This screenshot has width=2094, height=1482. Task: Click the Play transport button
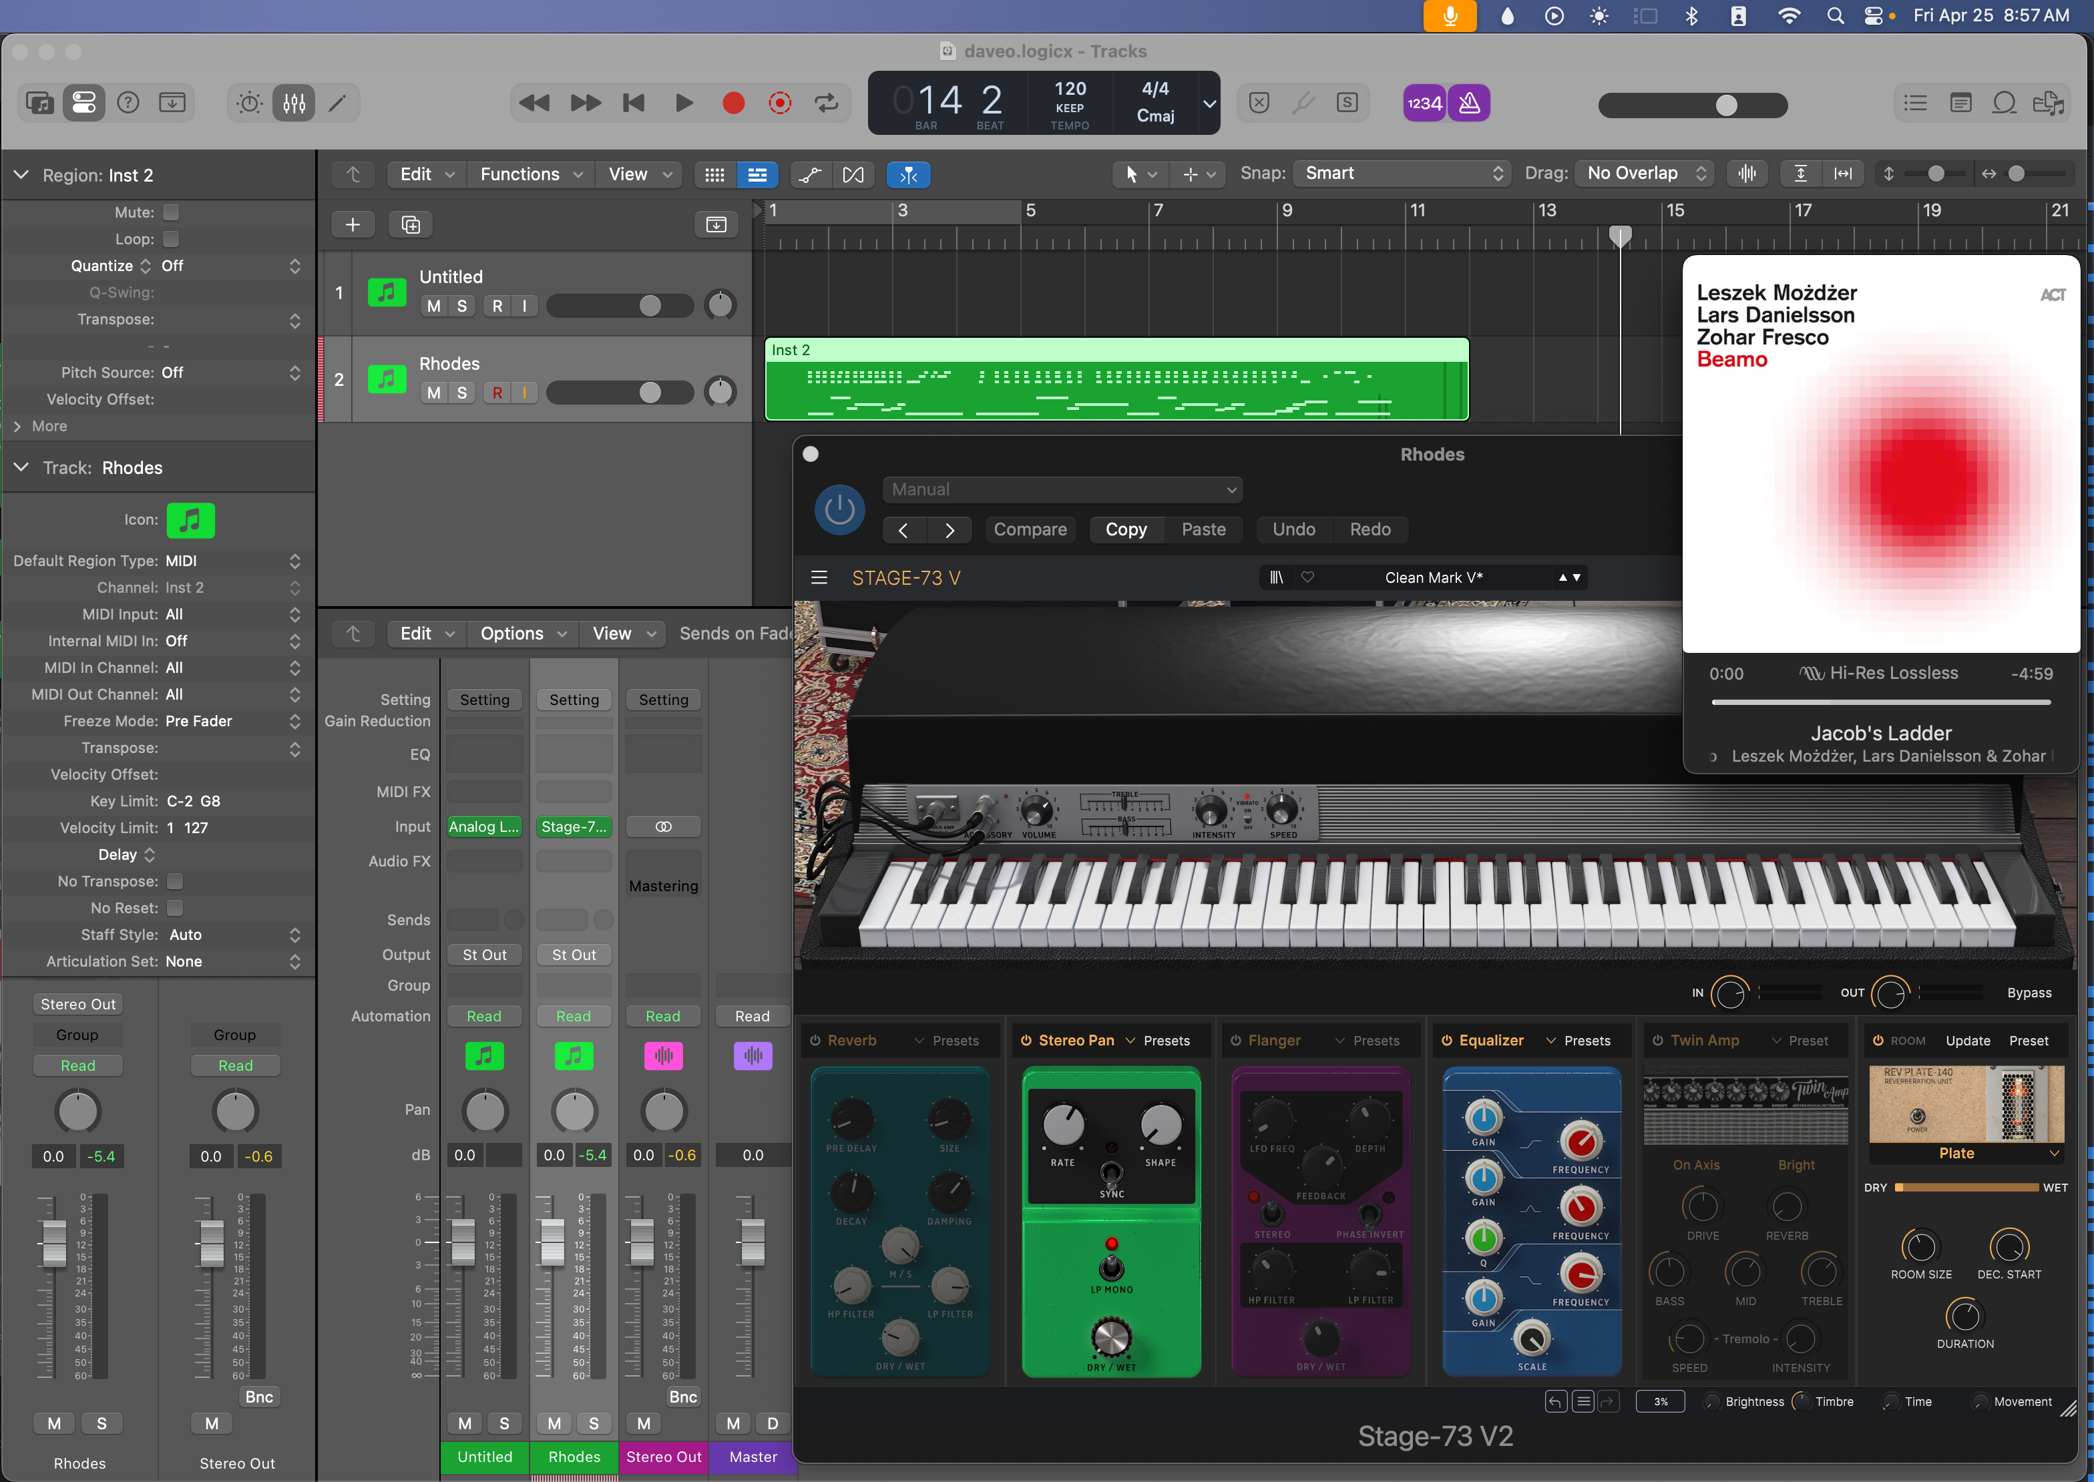(x=683, y=102)
